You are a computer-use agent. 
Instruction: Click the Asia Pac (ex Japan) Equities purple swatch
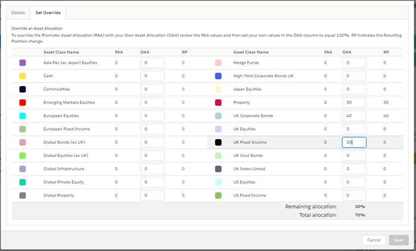tap(23, 63)
